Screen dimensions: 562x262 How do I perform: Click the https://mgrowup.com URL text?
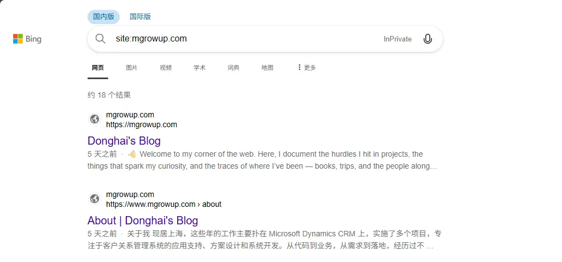142,124
